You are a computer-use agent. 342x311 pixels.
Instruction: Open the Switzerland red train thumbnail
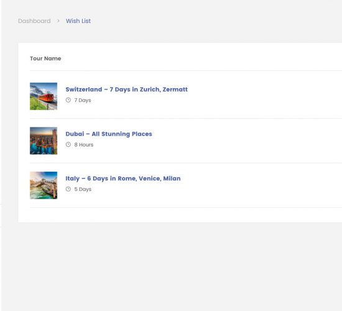coord(44,96)
